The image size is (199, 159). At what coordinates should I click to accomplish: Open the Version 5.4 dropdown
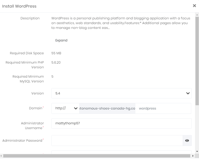click(x=121, y=93)
